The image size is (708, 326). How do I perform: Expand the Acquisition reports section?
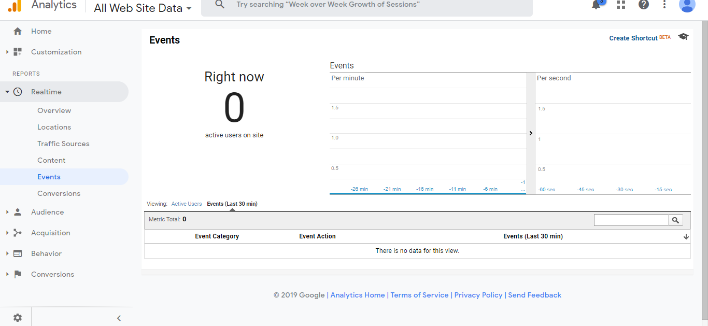(50, 233)
